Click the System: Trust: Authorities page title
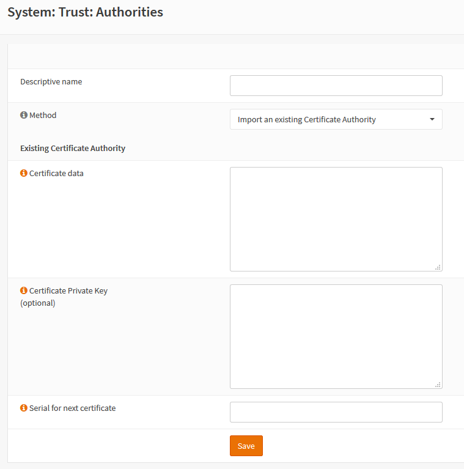The height and width of the screenshot is (469, 464). (x=85, y=12)
